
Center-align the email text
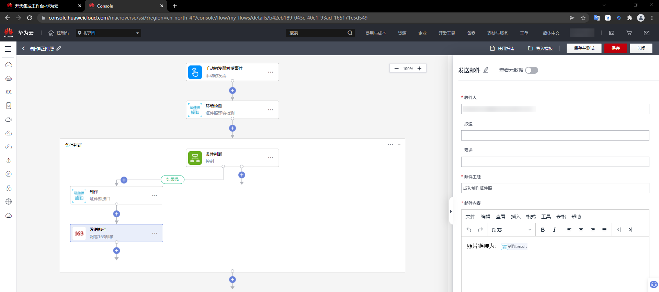(581, 230)
